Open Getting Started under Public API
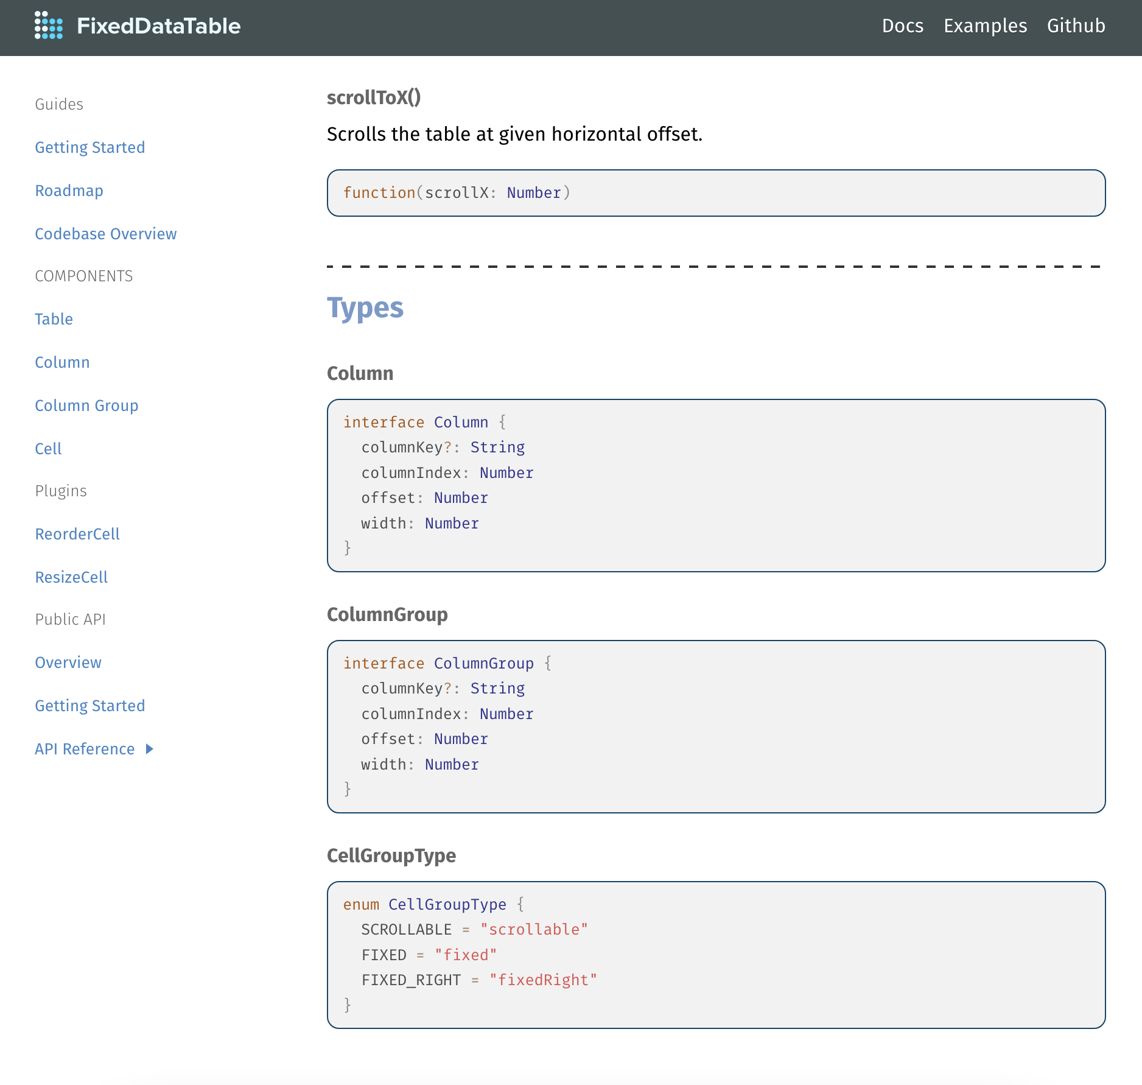 [x=90, y=706]
